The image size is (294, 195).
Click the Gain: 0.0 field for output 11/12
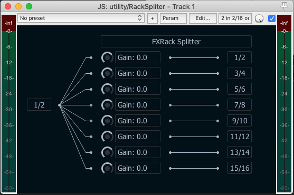point(138,136)
